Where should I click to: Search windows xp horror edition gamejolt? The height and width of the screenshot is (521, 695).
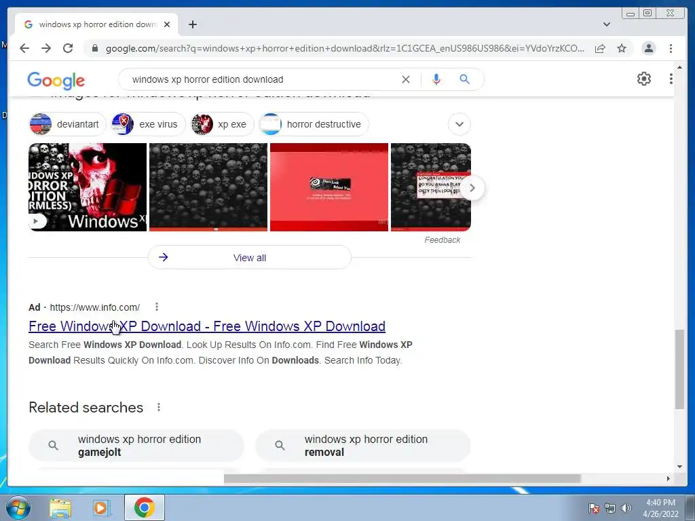(x=136, y=445)
